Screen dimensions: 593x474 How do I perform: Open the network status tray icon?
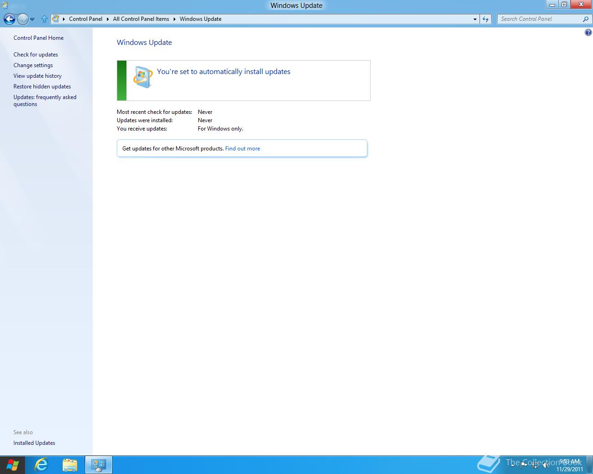coord(535,465)
